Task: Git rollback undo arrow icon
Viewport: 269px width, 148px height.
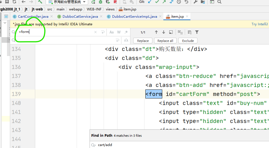Action: [x=186, y=2]
